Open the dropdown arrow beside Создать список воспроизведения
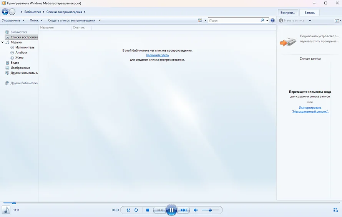The height and width of the screenshot is (217, 342). pyautogui.click(x=100, y=20)
